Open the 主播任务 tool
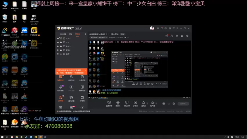The width and height of the screenshot is (247, 139). [82, 78]
